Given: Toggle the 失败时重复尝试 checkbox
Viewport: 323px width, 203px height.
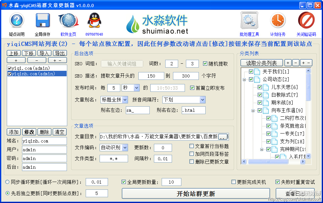Looking at the screenshot, I should 277,182.
